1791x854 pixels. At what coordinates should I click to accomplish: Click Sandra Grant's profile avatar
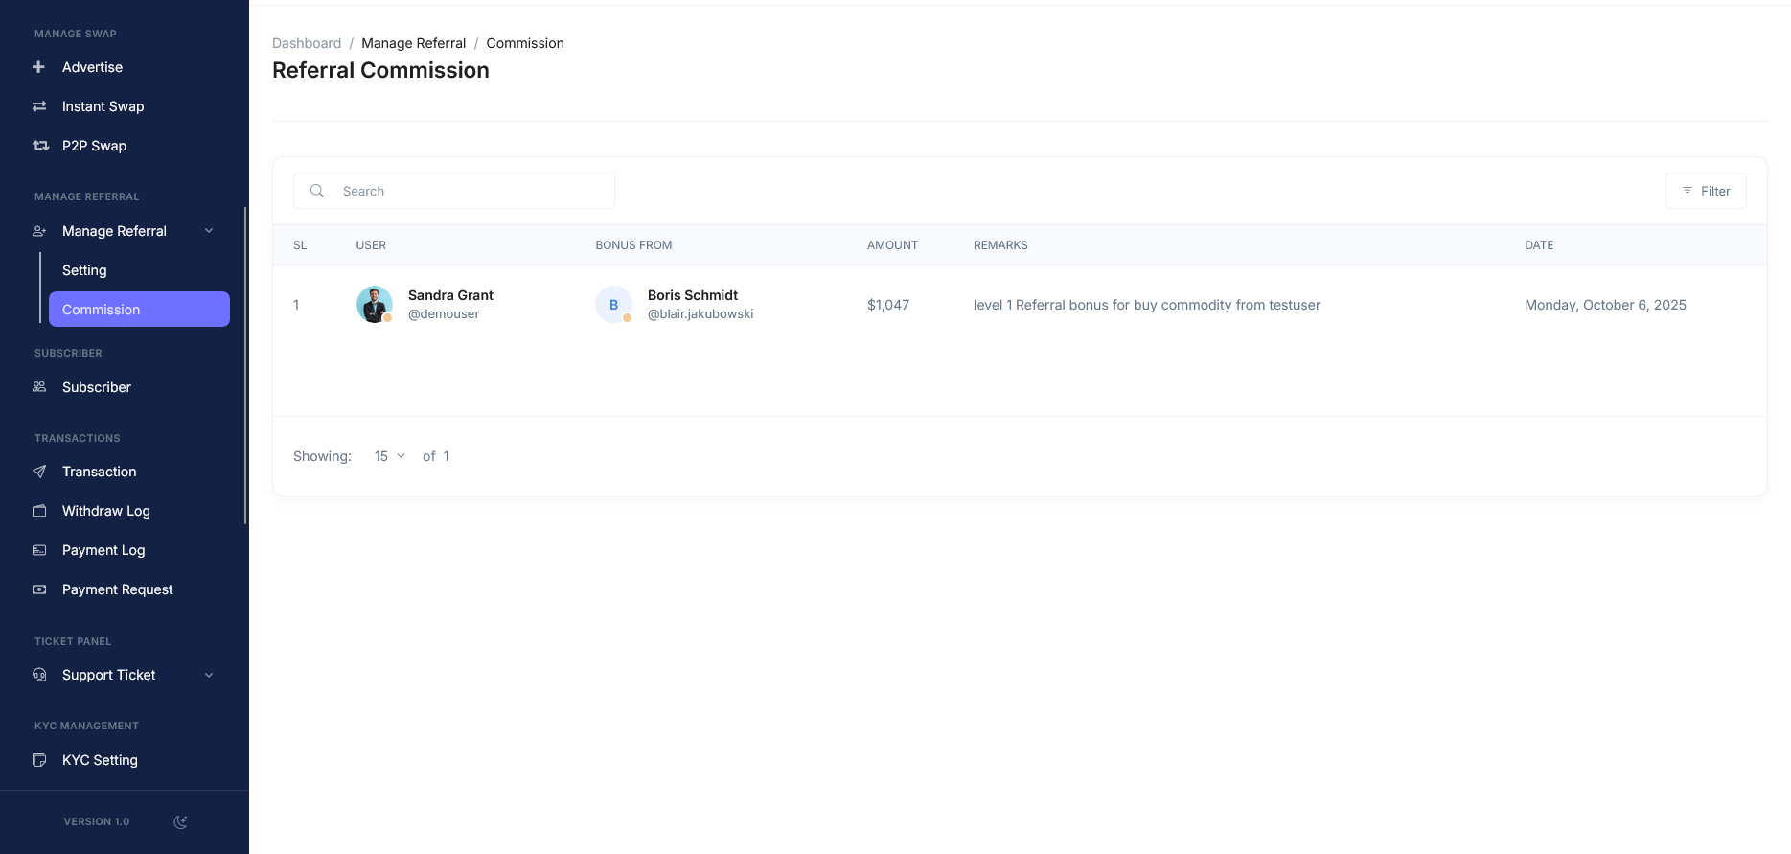pos(375,305)
